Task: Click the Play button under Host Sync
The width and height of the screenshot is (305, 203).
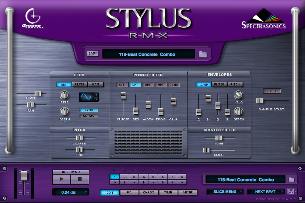Action: (61, 180)
